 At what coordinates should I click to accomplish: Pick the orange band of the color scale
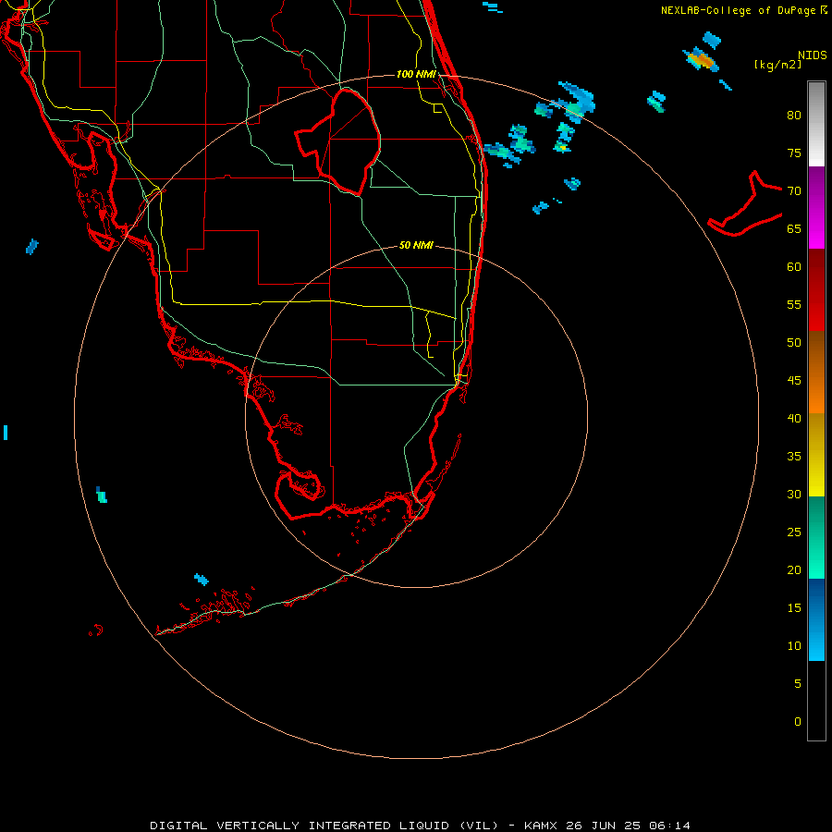(816, 393)
